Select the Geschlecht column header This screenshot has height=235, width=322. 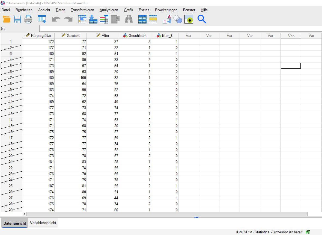135,36
